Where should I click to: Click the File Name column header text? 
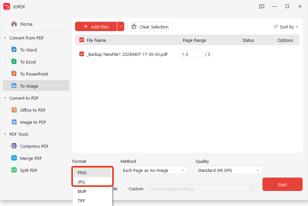pos(96,40)
